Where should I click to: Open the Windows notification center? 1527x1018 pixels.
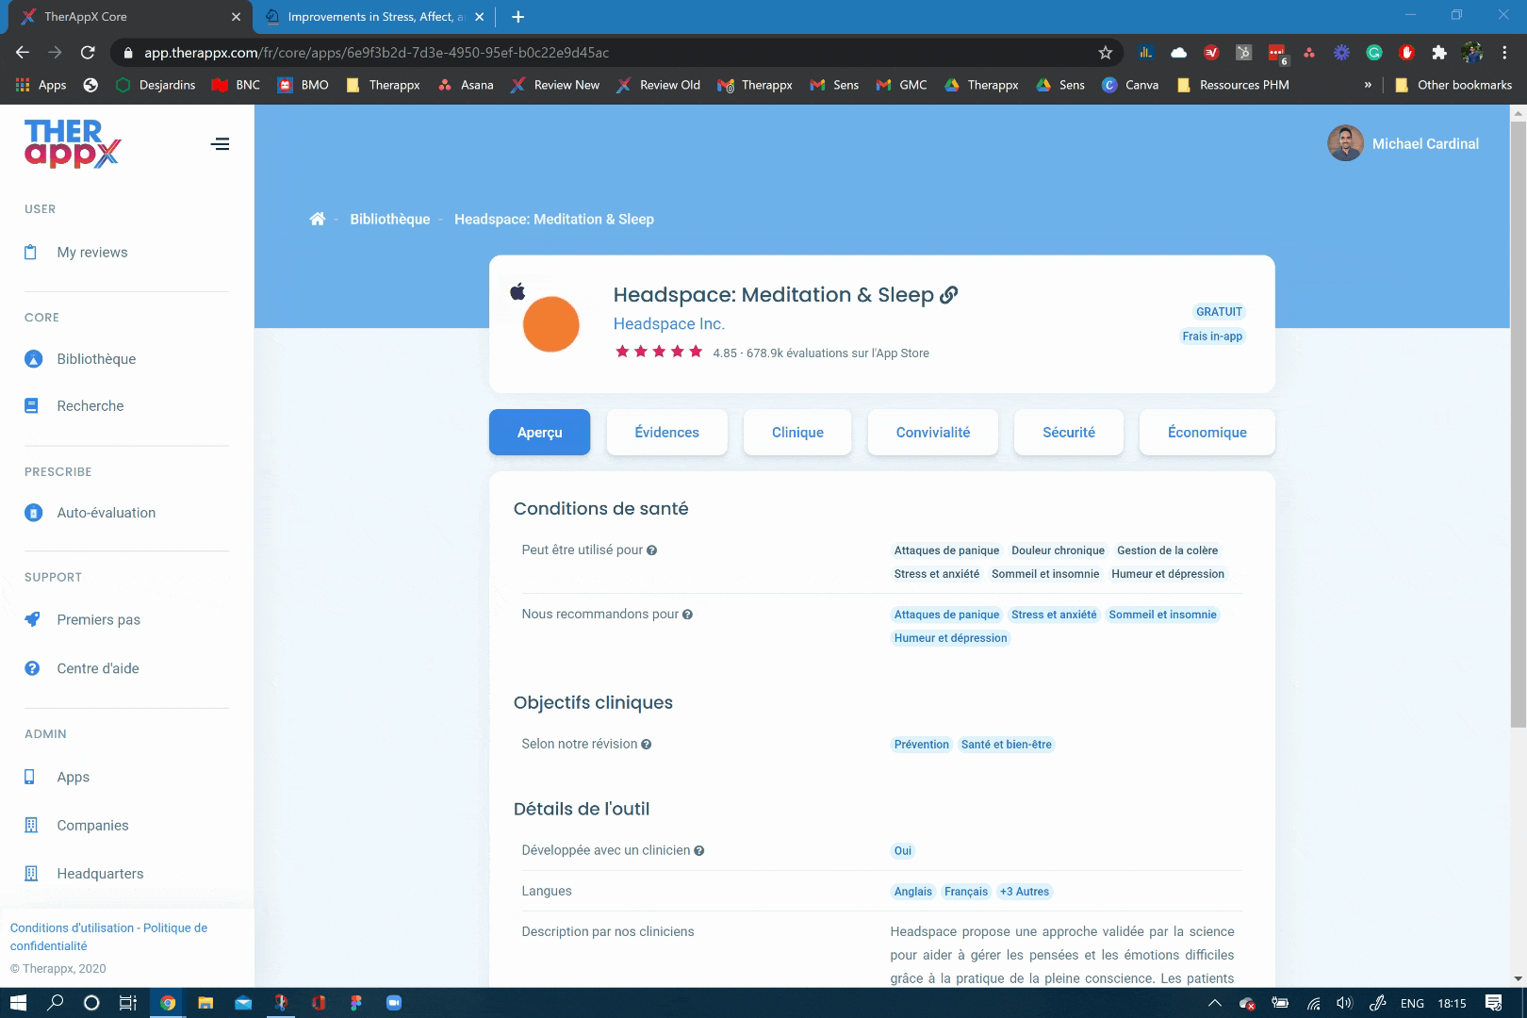click(x=1494, y=1003)
